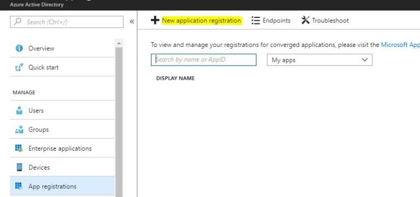Open the My apps dropdown
Image resolution: width=420 pixels, height=197 pixels.
coord(319,60)
